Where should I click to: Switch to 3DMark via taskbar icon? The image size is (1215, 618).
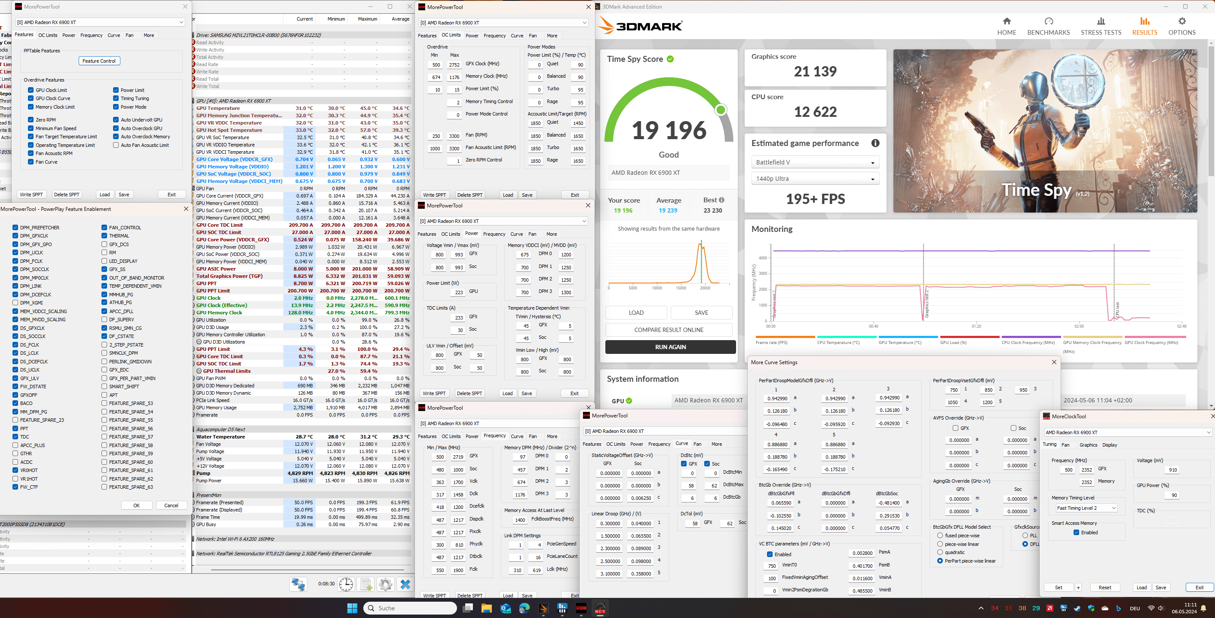(x=543, y=608)
